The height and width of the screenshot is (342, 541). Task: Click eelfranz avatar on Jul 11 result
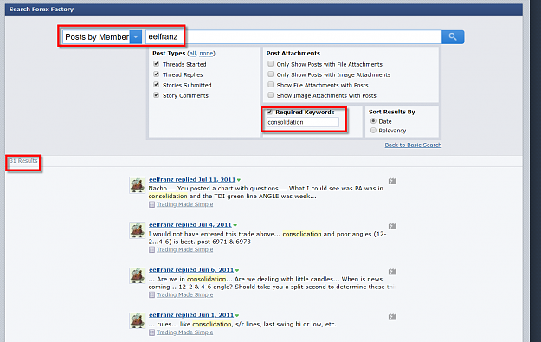tap(138, 185)
